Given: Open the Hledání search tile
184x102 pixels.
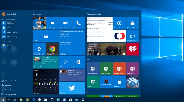Looking at the screenshot, I should point(65,62).
